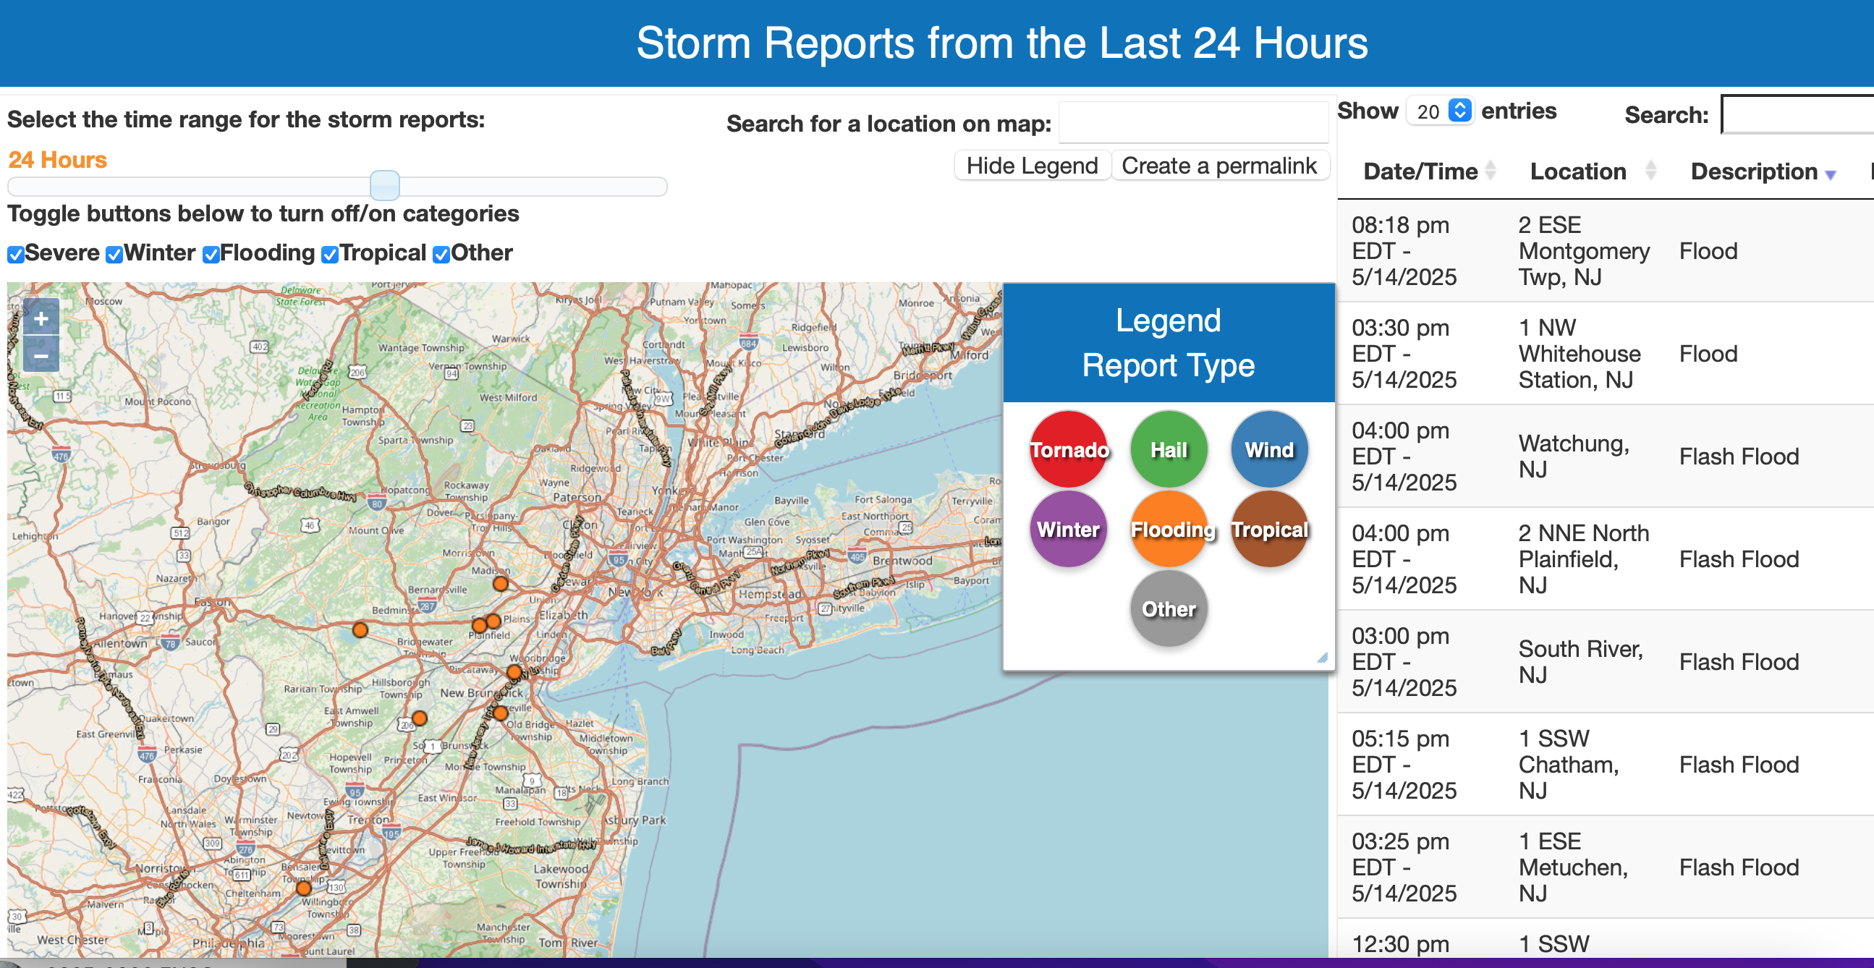Click the time range slider track

tap(337, 186)
